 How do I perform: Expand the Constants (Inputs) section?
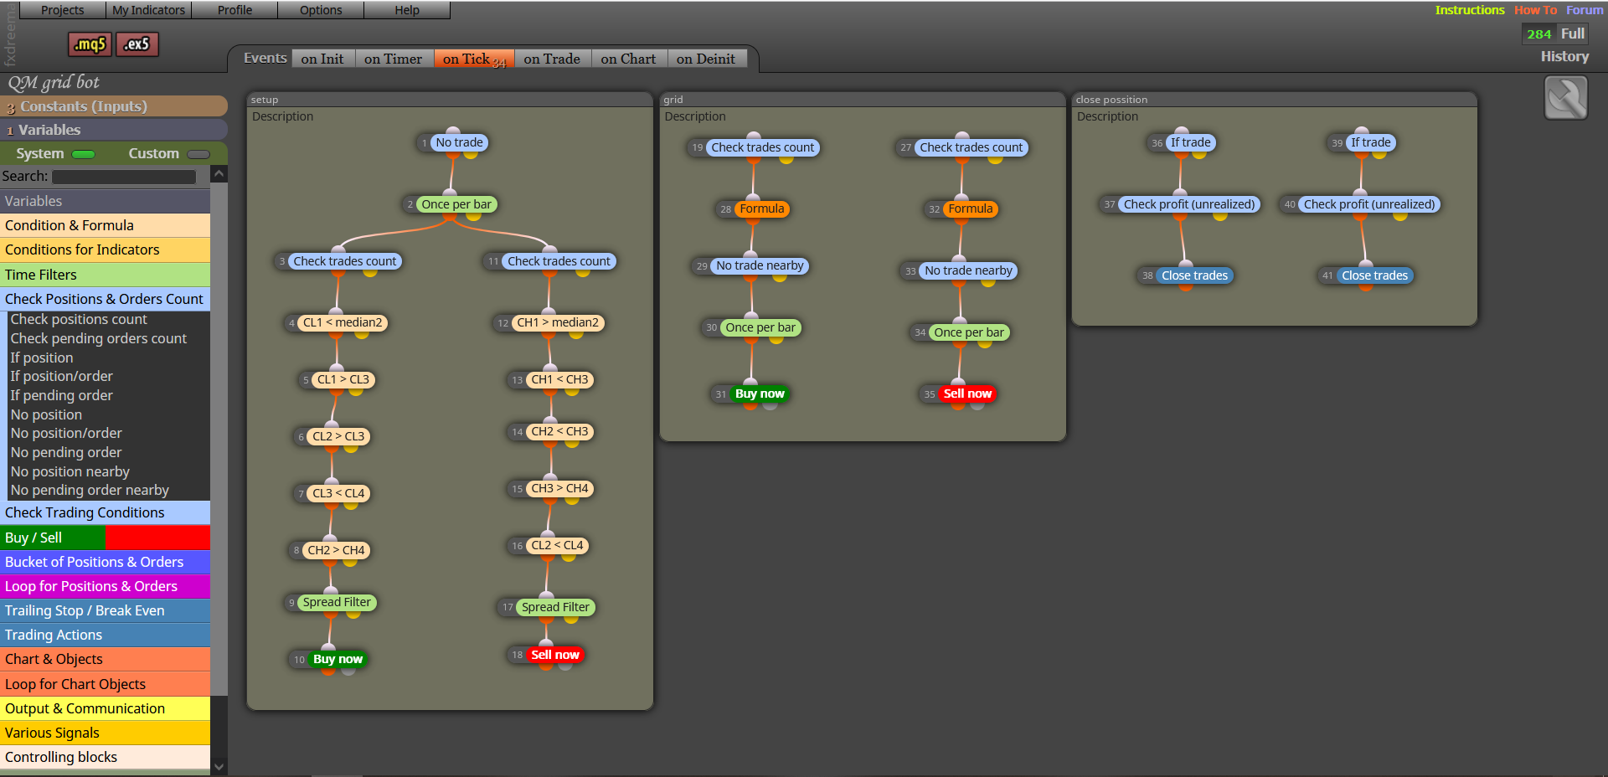click(x=114, y=106)
